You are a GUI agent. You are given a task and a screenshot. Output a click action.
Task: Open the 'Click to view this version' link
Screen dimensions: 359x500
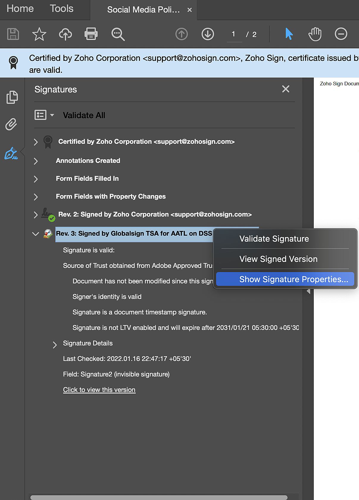point(99,390)
